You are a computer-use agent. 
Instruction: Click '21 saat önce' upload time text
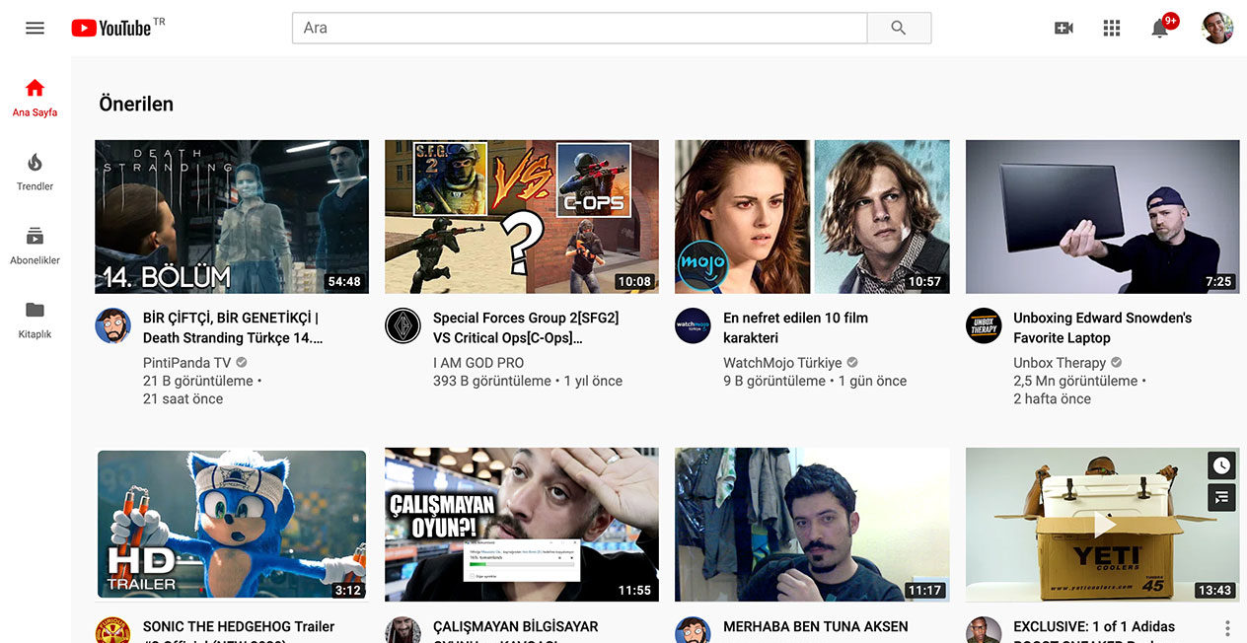(x=183, y=399)
